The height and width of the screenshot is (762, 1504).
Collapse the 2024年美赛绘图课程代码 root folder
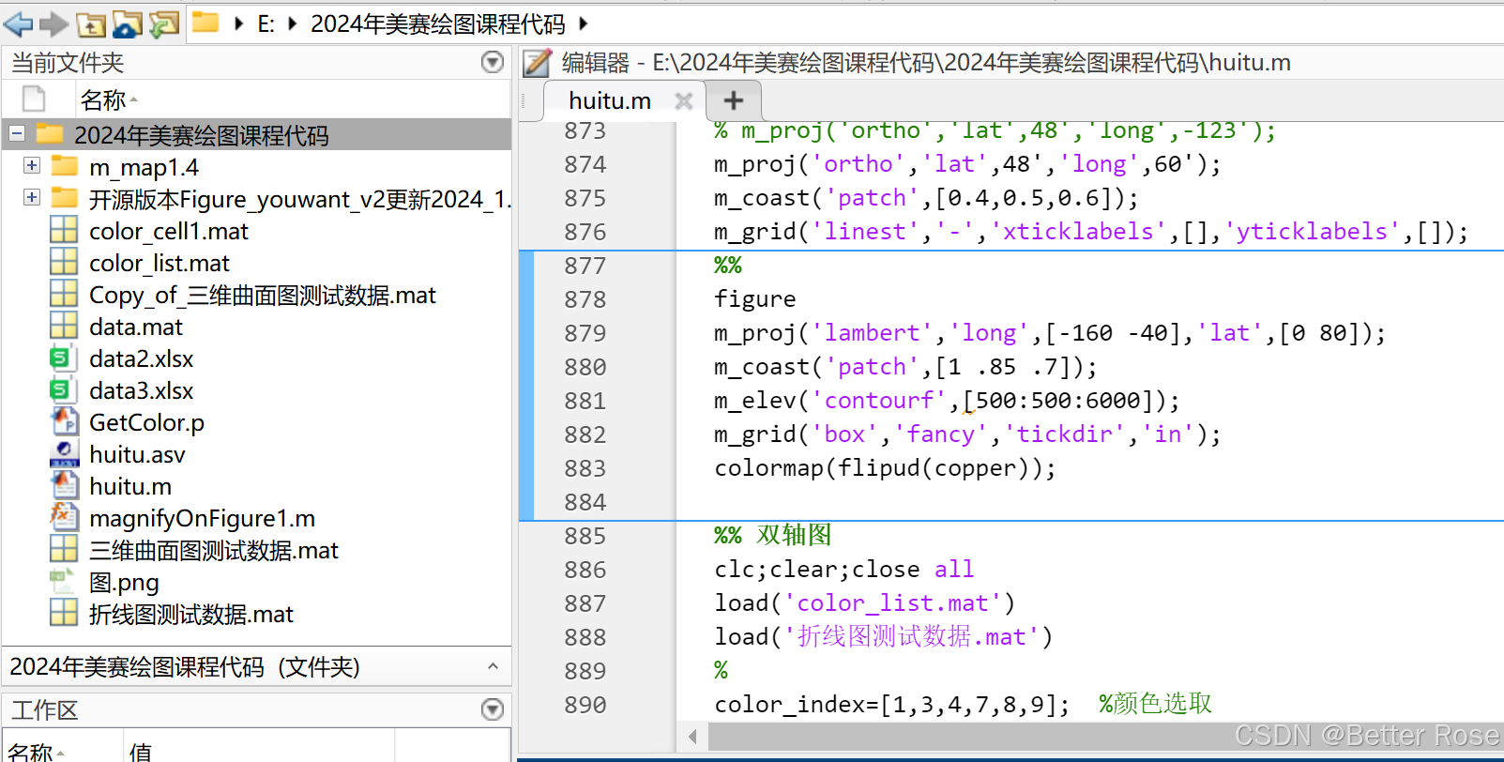pos(17,133)
